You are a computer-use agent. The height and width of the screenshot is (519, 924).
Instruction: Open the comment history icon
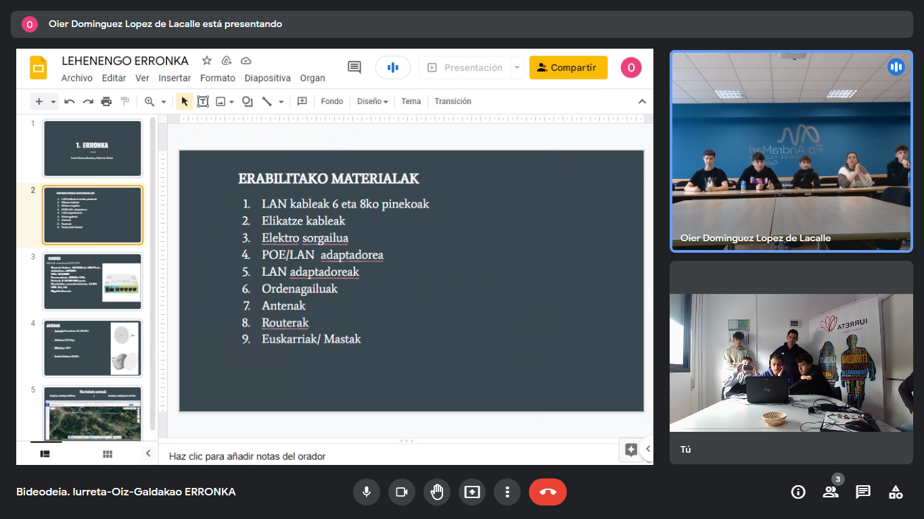point(354,67)
